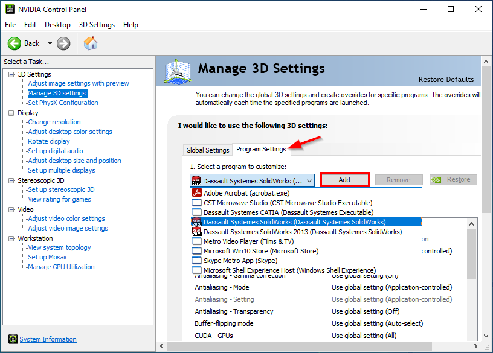Select Adjust image settings with preview
Viewport: 493px width, 353px height.
pyautogui.click(x=79, y=83)
